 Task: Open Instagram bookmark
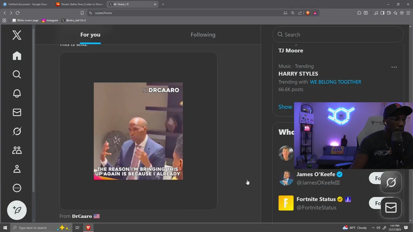pos(50,20)
